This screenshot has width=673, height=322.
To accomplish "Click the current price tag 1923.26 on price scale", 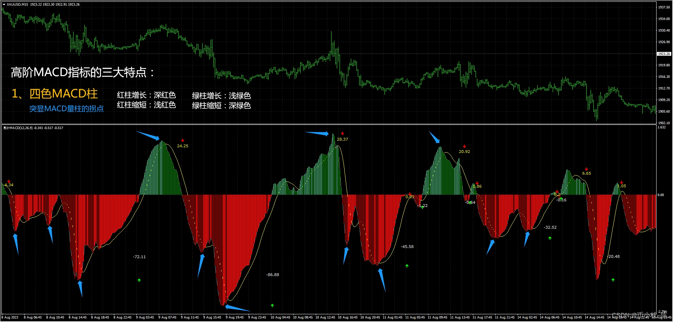I will 664,54.
